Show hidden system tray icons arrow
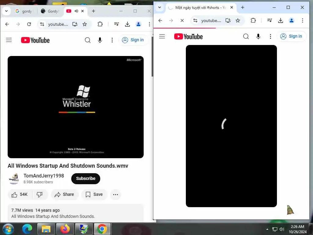This screenshot has width=313, height=235. 267,229
